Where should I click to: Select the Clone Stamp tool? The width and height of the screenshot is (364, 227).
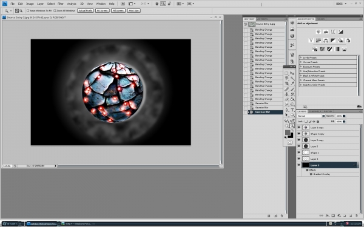[287, 94]
